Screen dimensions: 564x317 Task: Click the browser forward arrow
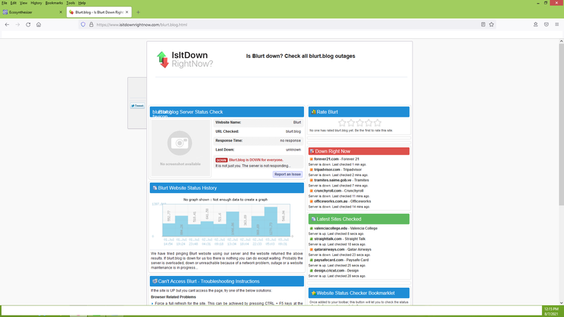coord(18,24)
